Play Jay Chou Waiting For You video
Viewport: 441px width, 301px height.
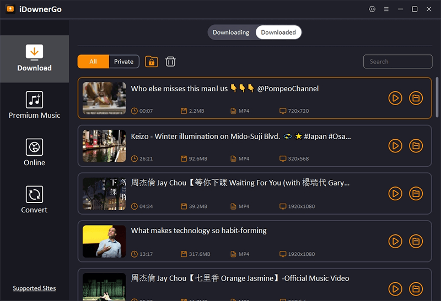click(x=395, y=194)
